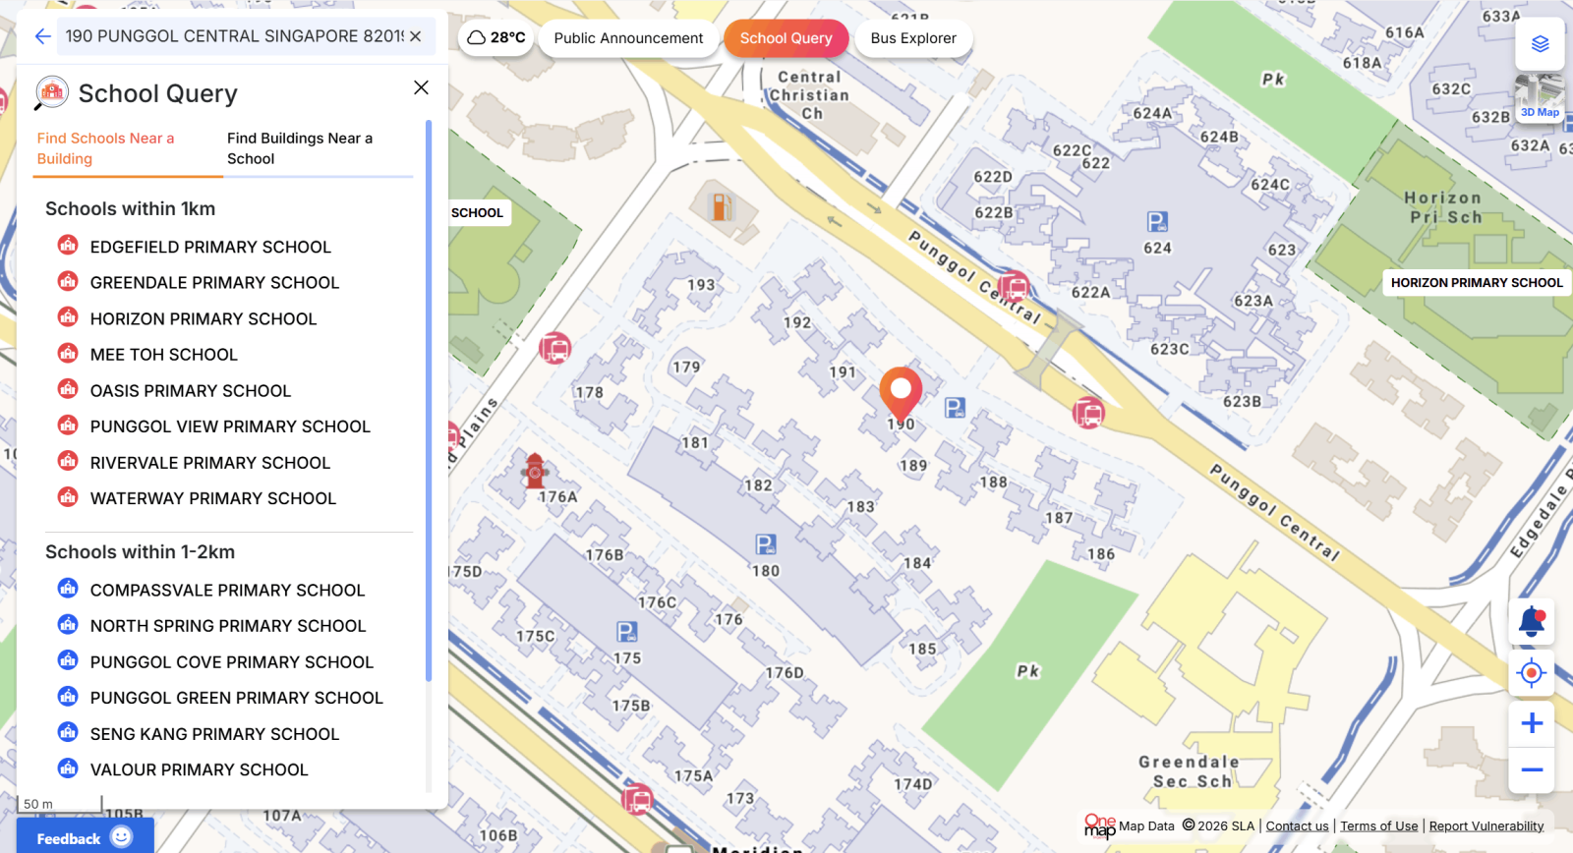Click the SCHOOL map label
The width and height of the screenshot is (1573, 853).
(478, 213)
